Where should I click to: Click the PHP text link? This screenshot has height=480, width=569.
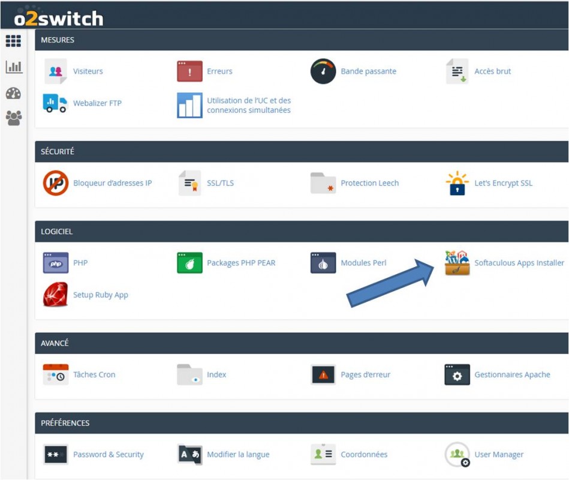80,263
